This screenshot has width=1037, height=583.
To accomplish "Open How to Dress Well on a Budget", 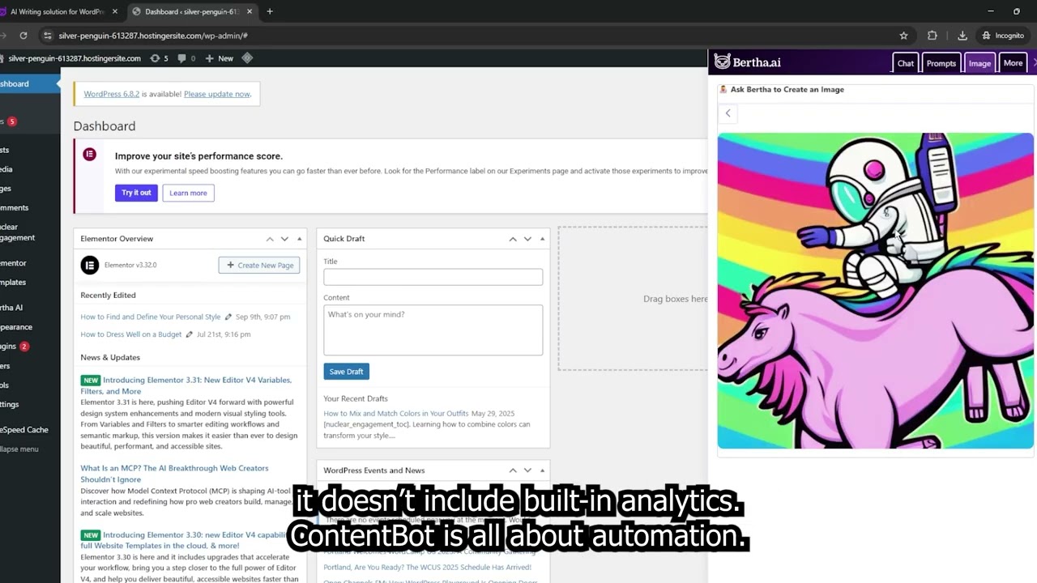I will tap(131, 334).
